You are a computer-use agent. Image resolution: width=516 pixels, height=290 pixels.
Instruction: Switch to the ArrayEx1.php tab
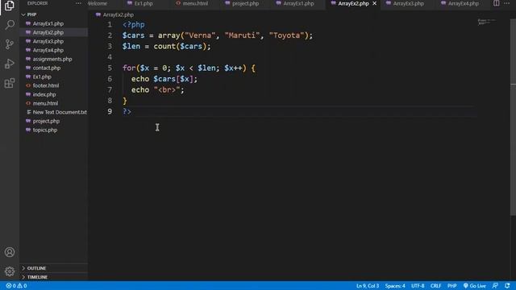[x=298, y=3]
